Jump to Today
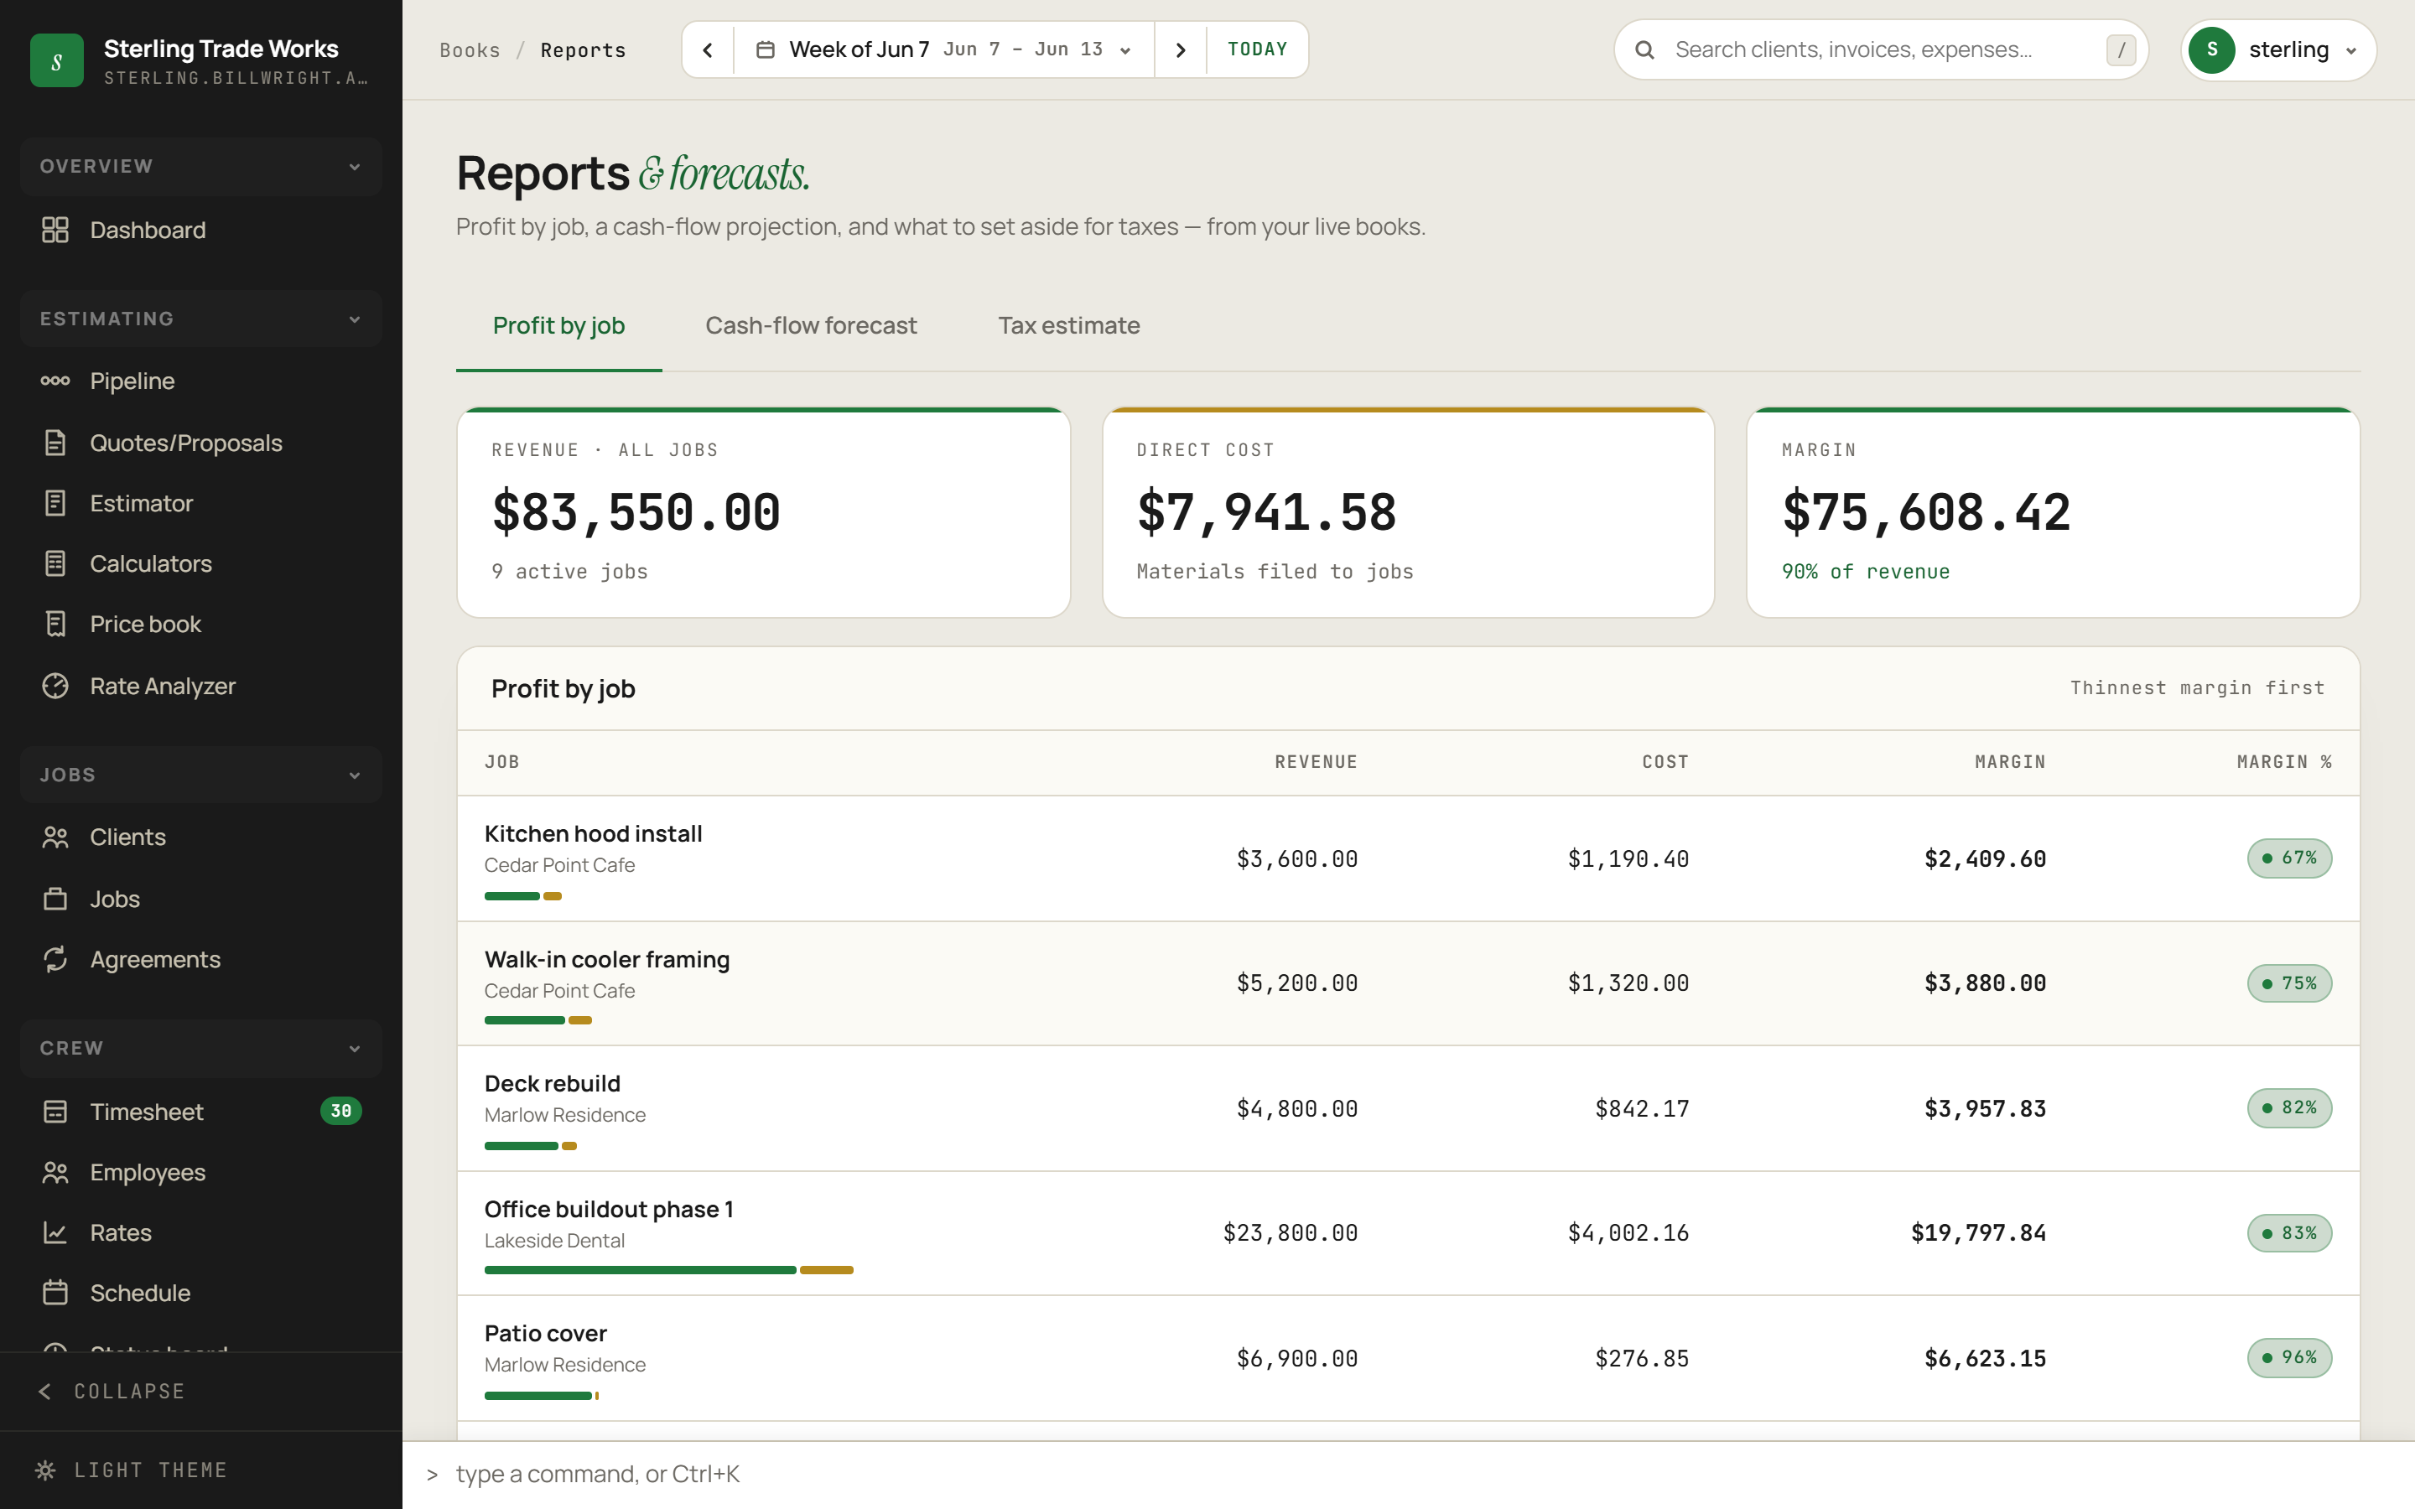The image size is (2415, 1509). [1258, 50]
